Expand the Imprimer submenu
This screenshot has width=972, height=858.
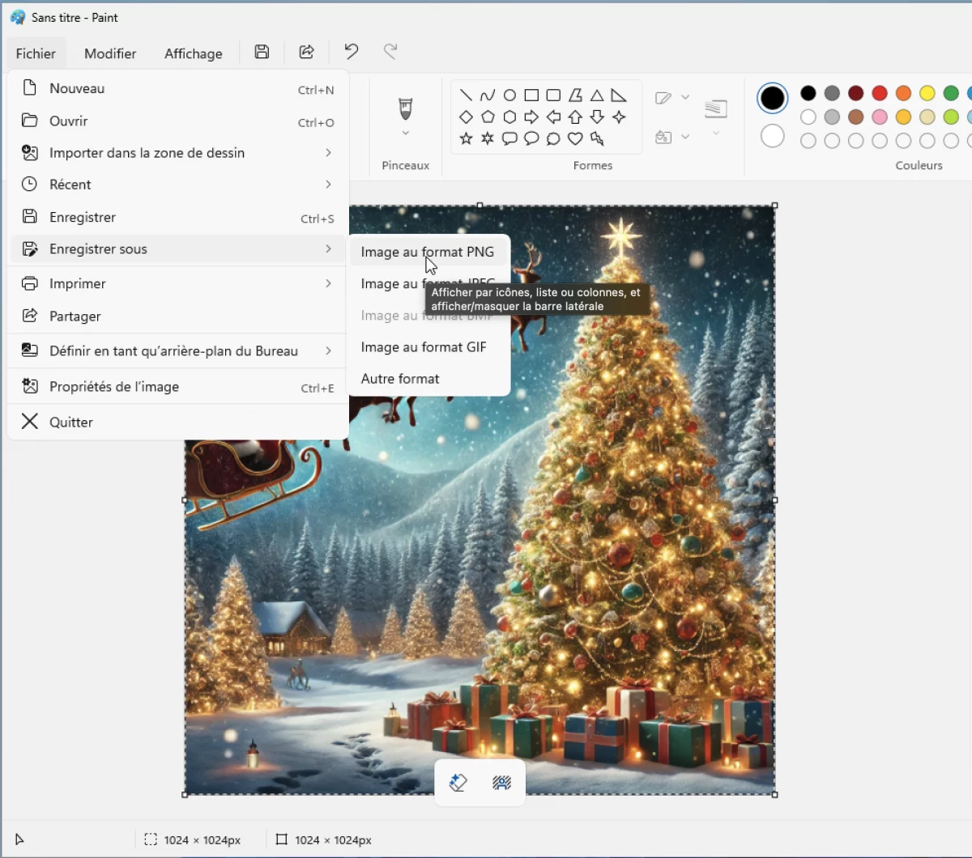(x=328, y=283)
